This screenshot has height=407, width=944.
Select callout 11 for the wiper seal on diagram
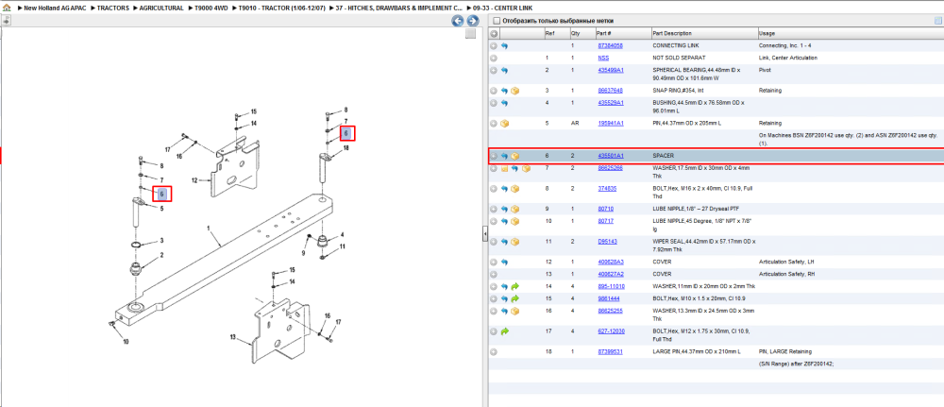[342, 246]
